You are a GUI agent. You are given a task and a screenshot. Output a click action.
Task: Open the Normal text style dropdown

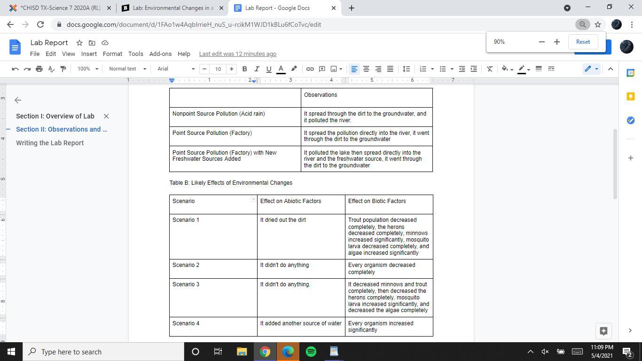[x=127, y=69]
